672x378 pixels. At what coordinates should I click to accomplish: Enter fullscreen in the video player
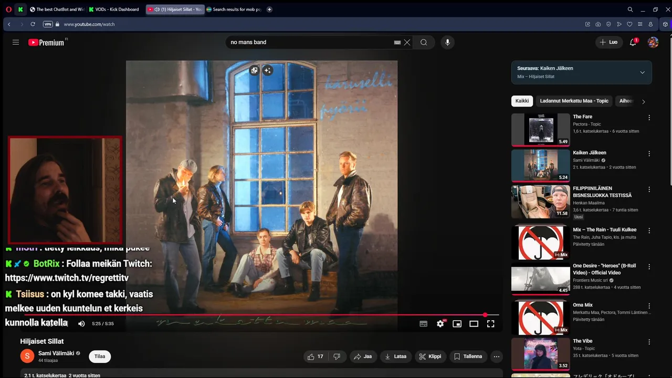(x=491, y=324)
